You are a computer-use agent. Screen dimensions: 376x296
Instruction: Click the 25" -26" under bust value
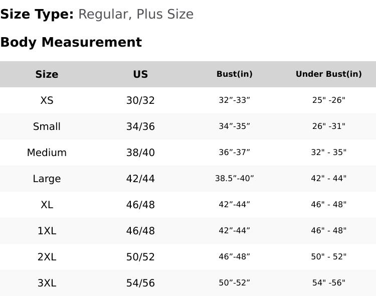pyautogui.click(x=329, y=100)
